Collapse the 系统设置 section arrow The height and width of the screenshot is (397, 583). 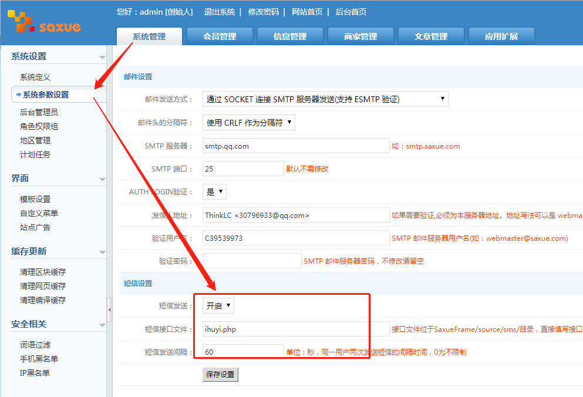(x=102, y=58)
